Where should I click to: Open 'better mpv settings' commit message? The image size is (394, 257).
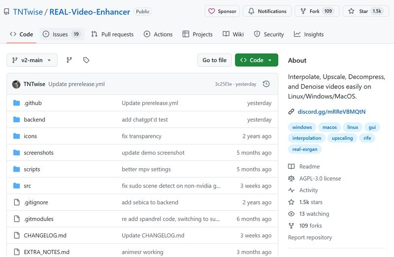146,169
